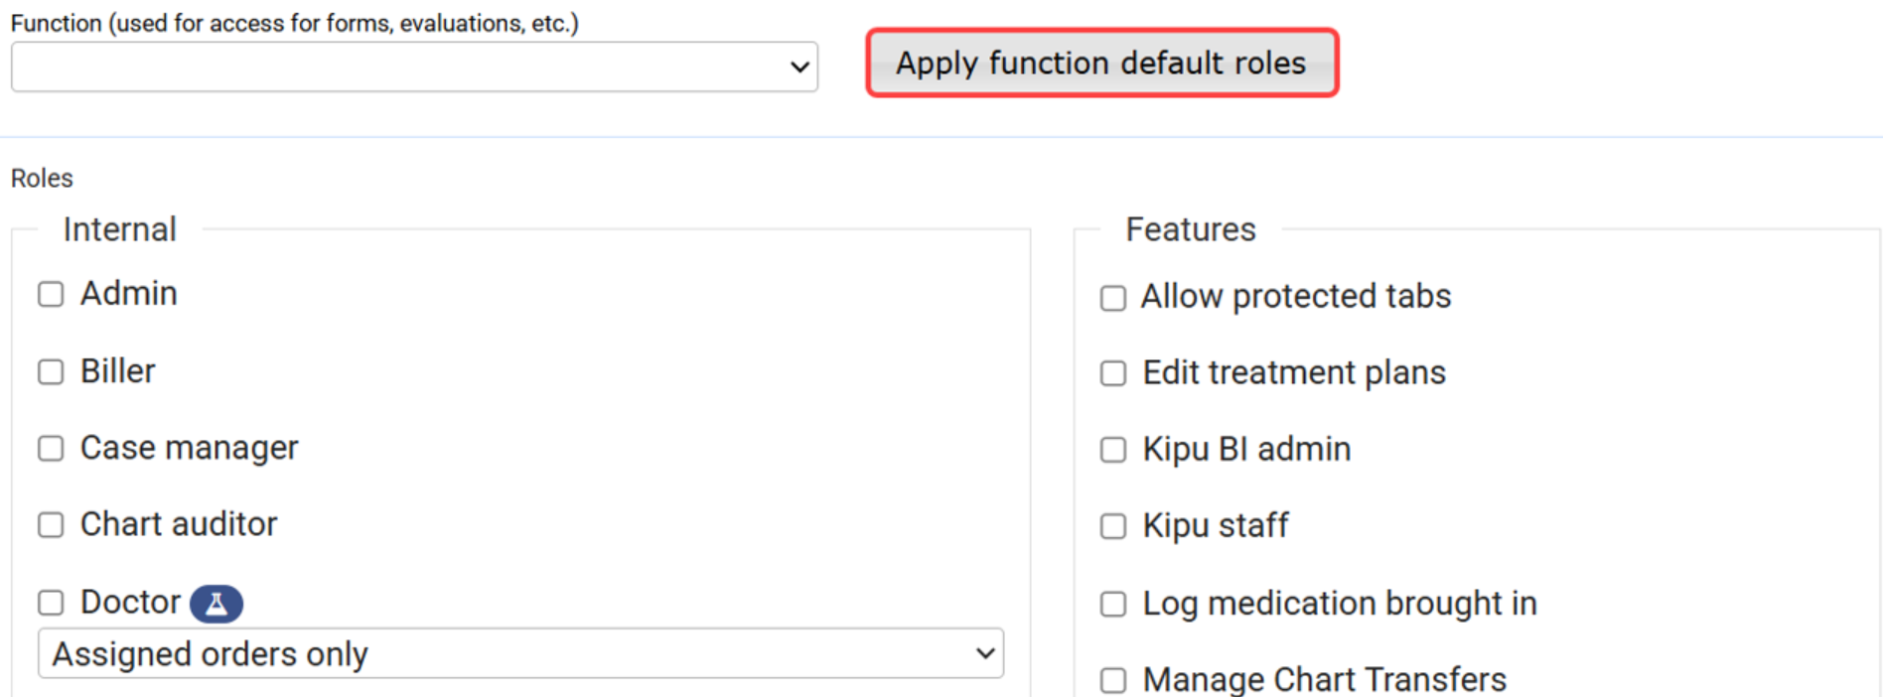The image size is (1883, 697).
Task: Open the Function dropdown
Action: pyautogui.click(x=413, y=68)
